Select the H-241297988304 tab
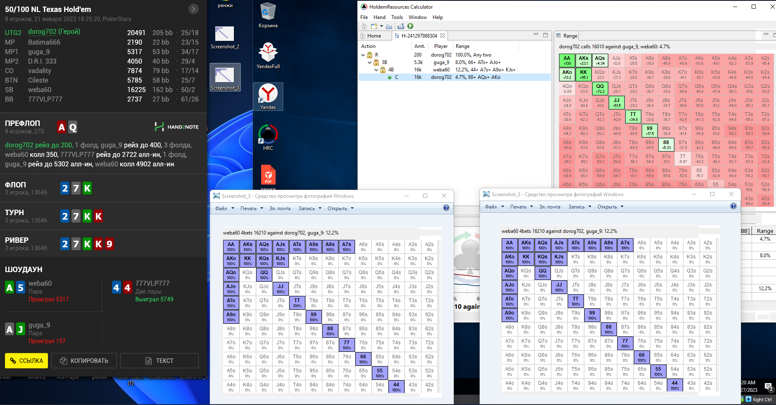Screen dimensions: 776x405 (x=419, y=36)
